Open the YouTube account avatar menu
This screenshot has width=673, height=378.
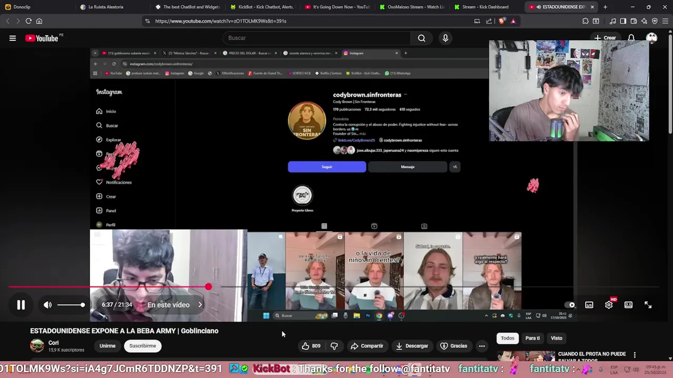pyautogui.click(x=651, y=38)
